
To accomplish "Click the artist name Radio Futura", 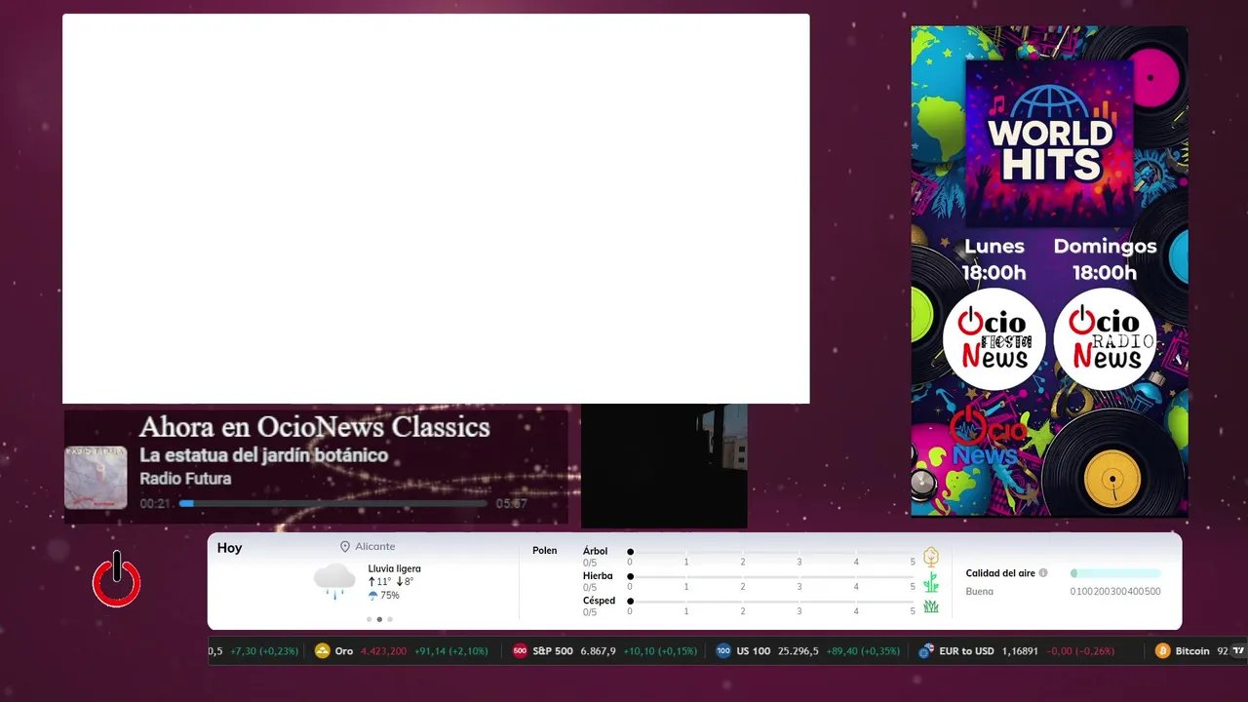I will click(185, 479).
